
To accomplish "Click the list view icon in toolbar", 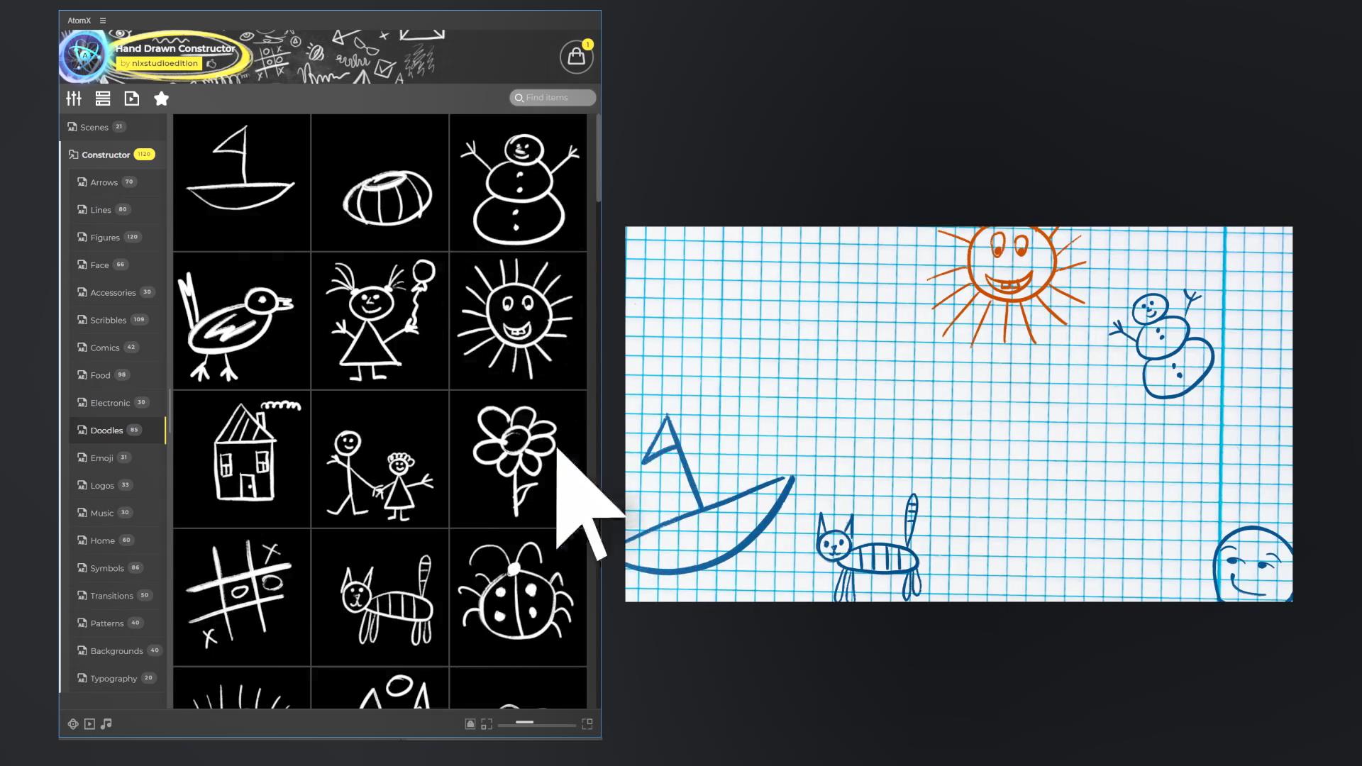I will (x=103, y=98).
